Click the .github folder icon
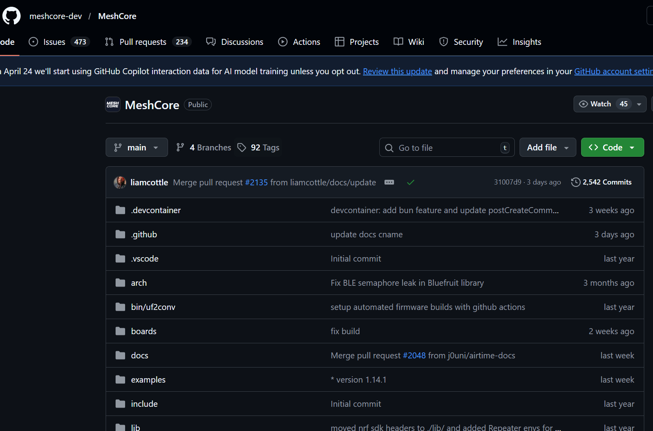This screenshot has height=431, width=653. point(120,234)
